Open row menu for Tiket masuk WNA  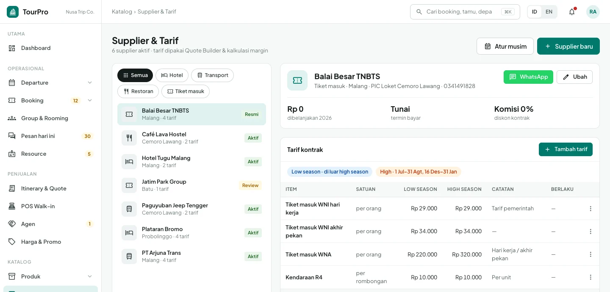[x=591, y=254]
